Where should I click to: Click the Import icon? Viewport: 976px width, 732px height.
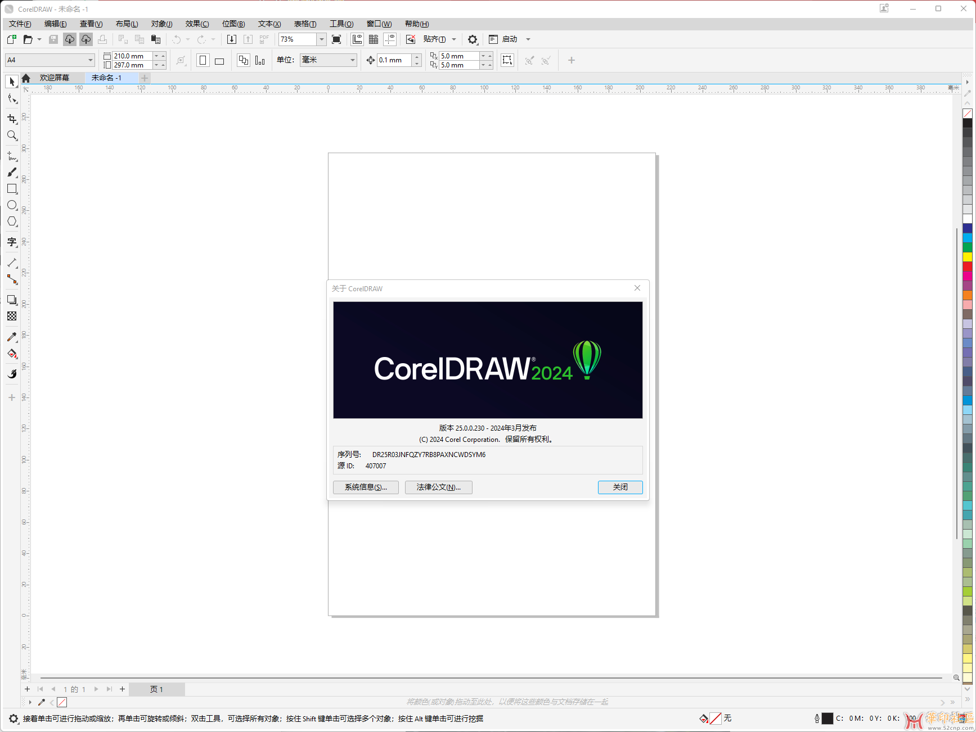pos(231,39)
